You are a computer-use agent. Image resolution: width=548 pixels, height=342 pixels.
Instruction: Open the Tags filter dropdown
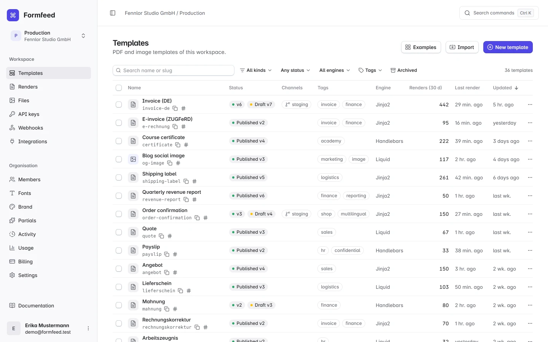click(x=370, y=70)
